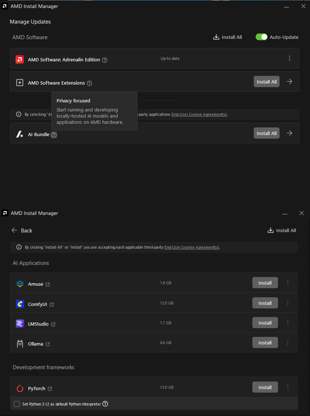Open Ollama external link icon

[x=48, y=344]
